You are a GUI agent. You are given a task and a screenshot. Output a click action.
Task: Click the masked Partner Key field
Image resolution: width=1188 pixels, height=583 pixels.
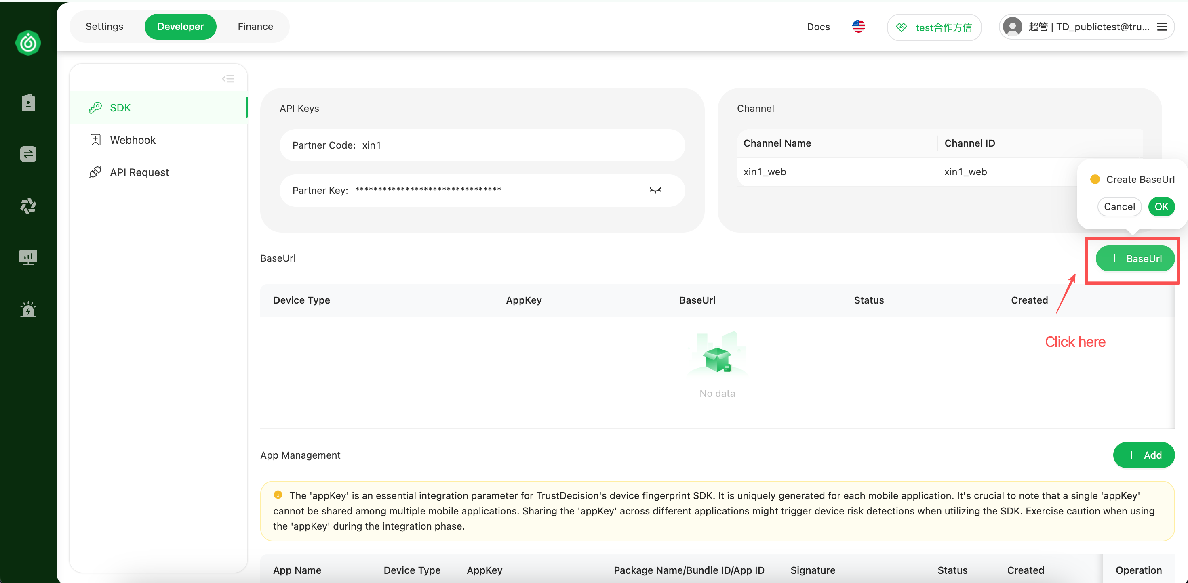[482, 190]
